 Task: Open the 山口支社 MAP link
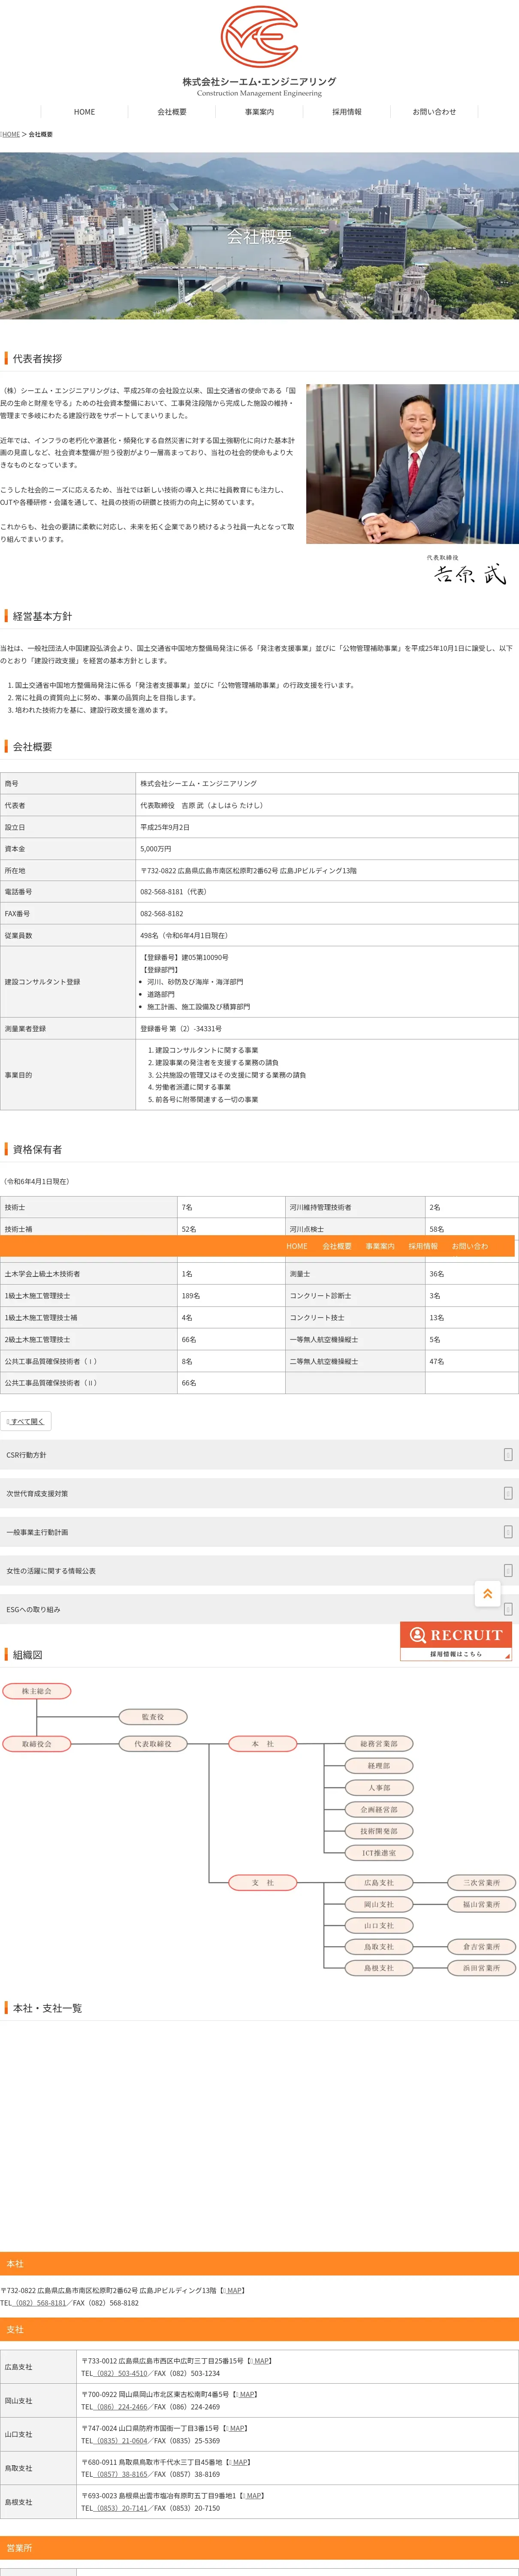(x=235, y=2428)
